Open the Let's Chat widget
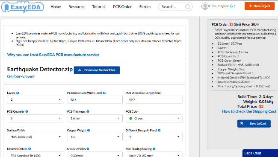The width and height of the screenshot is (278, 157). tap(260, 153)
